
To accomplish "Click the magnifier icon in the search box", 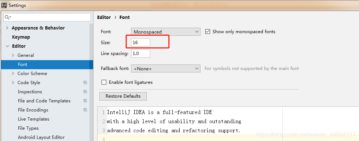I will pyautogui.click(x=8, y=17).
